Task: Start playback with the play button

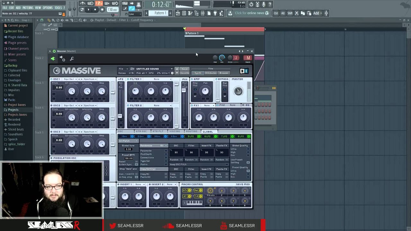Action: tap(89, 9)
